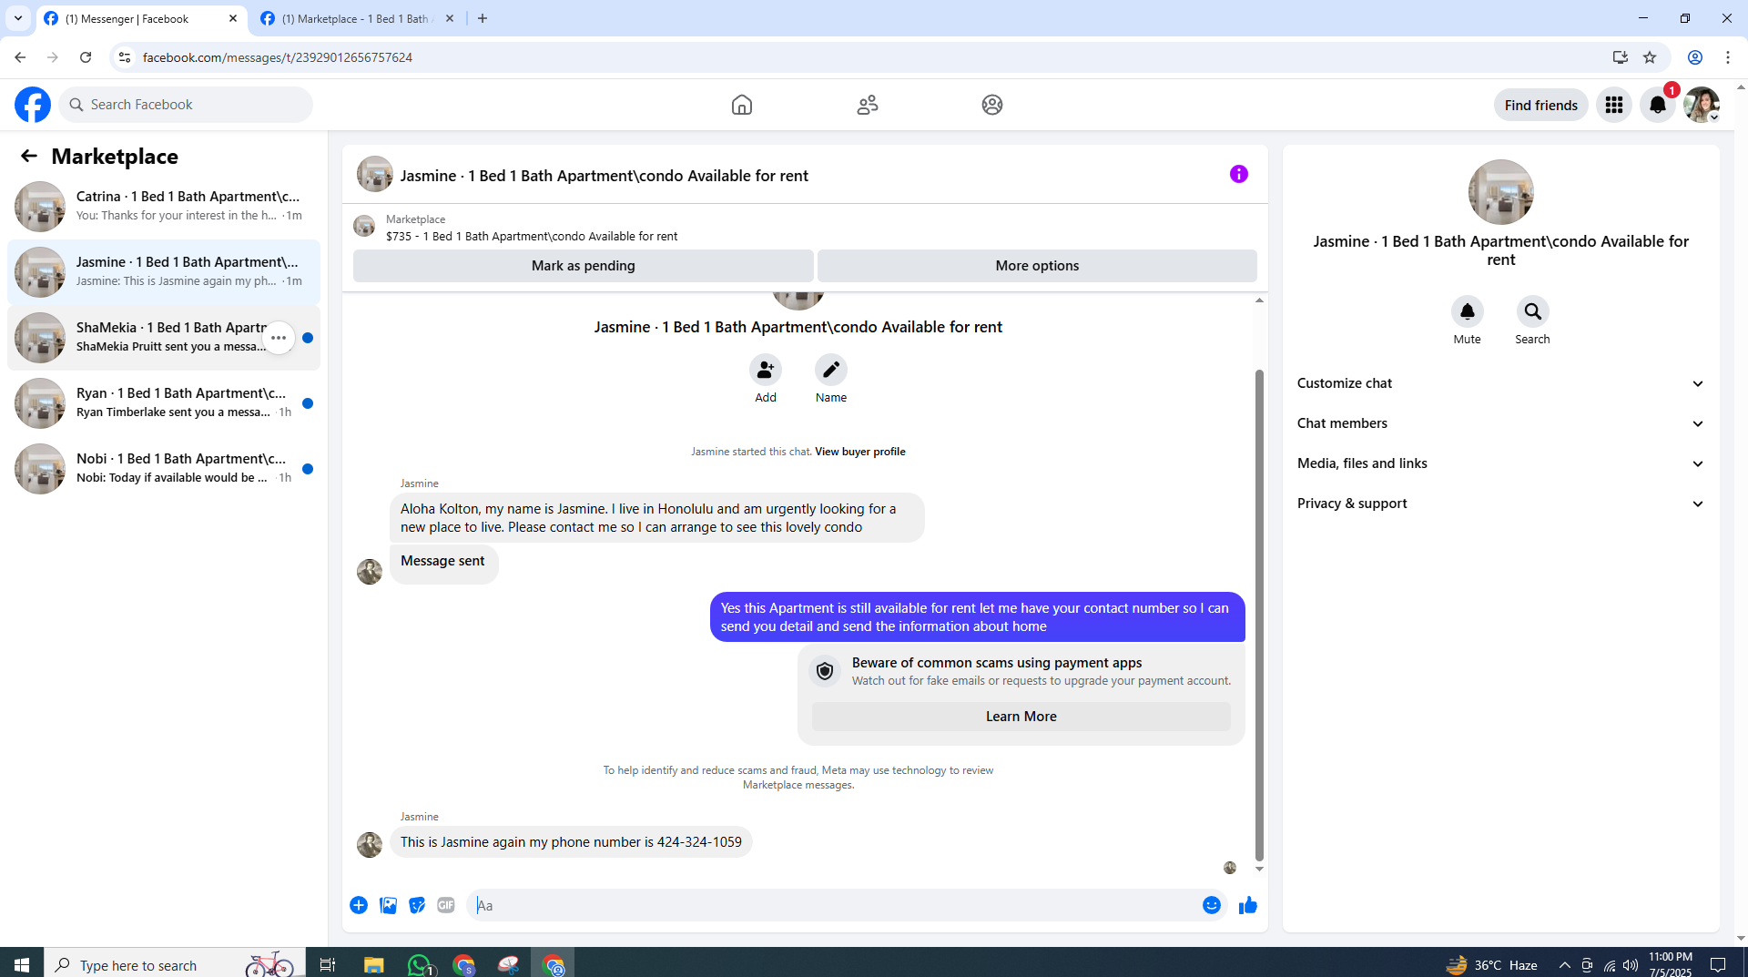Open the Ryan Timberlake conversation
Screen dimensions: 1748x977
[164, 403]
